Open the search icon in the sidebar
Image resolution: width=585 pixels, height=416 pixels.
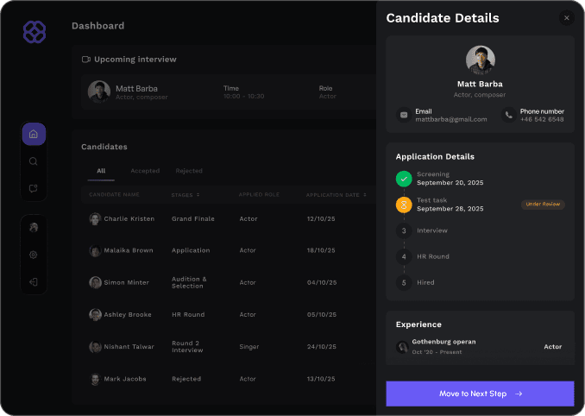pos(33,161)
